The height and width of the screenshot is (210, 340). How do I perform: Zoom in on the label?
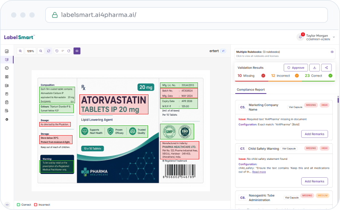tap(20, 51)
